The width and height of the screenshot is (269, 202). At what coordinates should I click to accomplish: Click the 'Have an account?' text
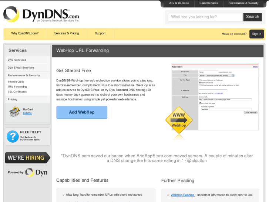tap(234, 34)
